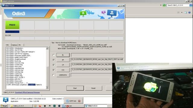This screenshot has height=108, width=193.
Task: Expand the view options dropdown arrow
Action: pyautogui.click(x=182, y=13)
